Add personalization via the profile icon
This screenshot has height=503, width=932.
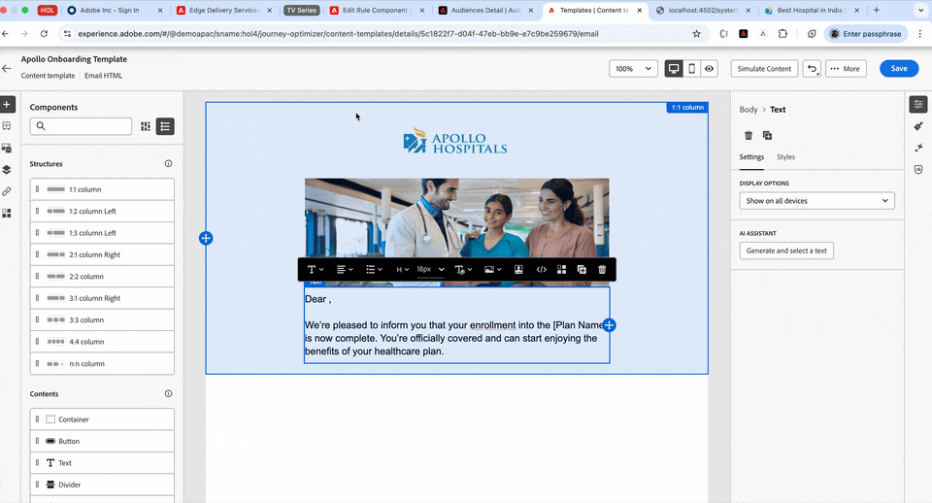point(518,269)
